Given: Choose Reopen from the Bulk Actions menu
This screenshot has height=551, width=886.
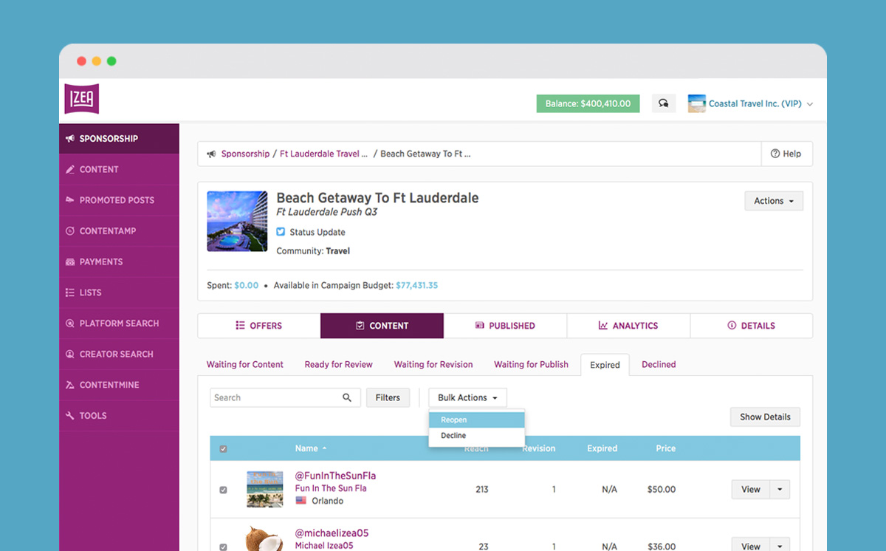Looking at the screenshot, I should [x=477, y=420].
